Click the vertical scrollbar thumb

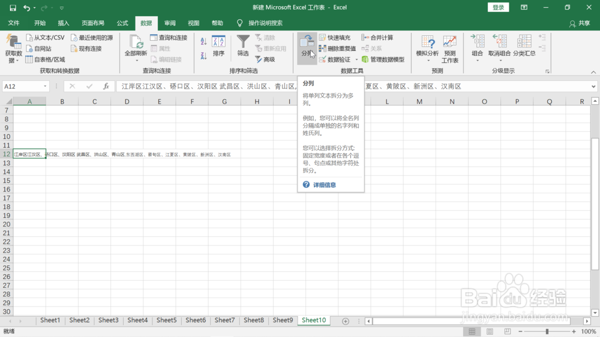[x=595, y=204]
